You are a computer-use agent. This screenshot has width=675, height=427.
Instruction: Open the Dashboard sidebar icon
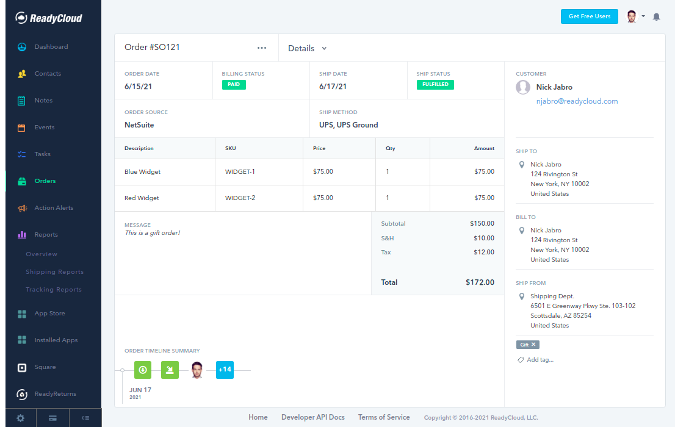[22, 47]
